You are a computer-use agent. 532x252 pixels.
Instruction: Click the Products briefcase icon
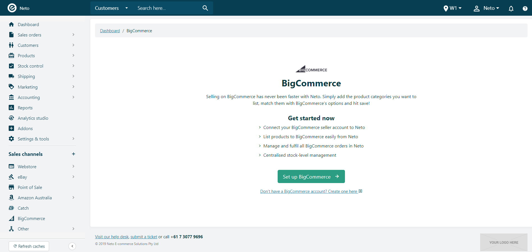pyautogui.click(x=11, y=56)
